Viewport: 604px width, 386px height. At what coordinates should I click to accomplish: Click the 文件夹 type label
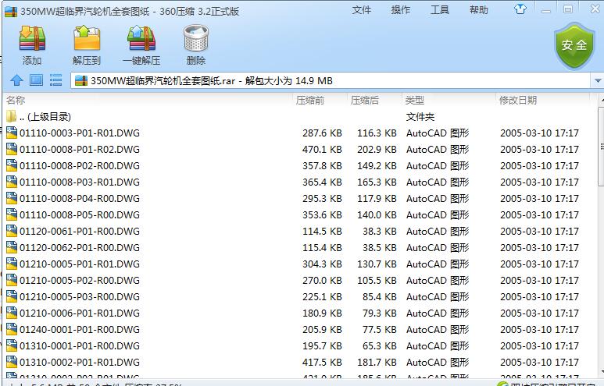(x=420, y=116)
